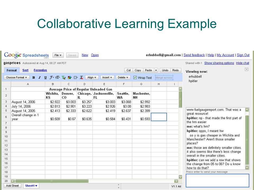Open the My Account link
The image size is (254, 190).
click(x=225, y=55)
